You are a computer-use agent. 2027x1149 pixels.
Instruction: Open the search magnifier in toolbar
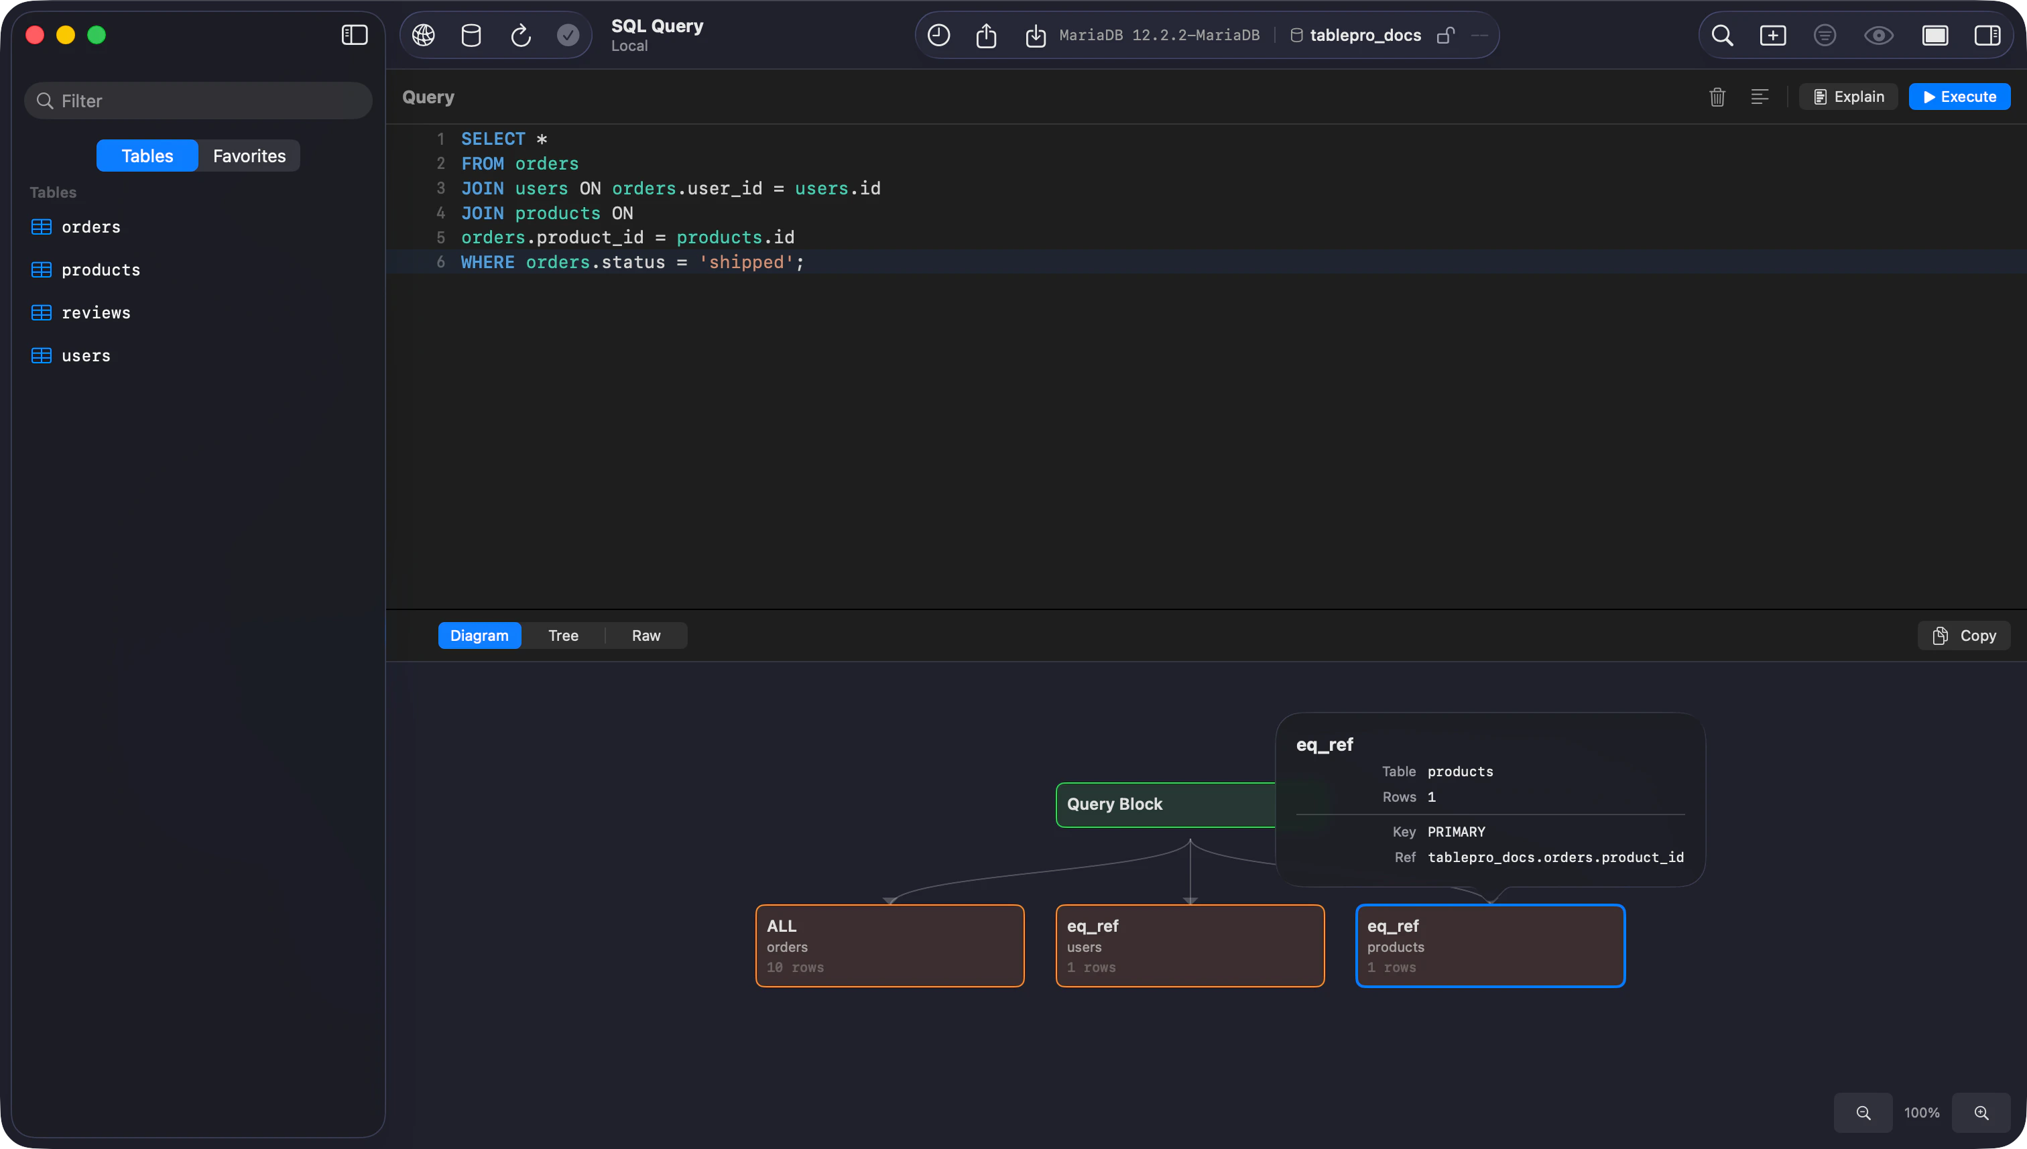[1721, 36]
